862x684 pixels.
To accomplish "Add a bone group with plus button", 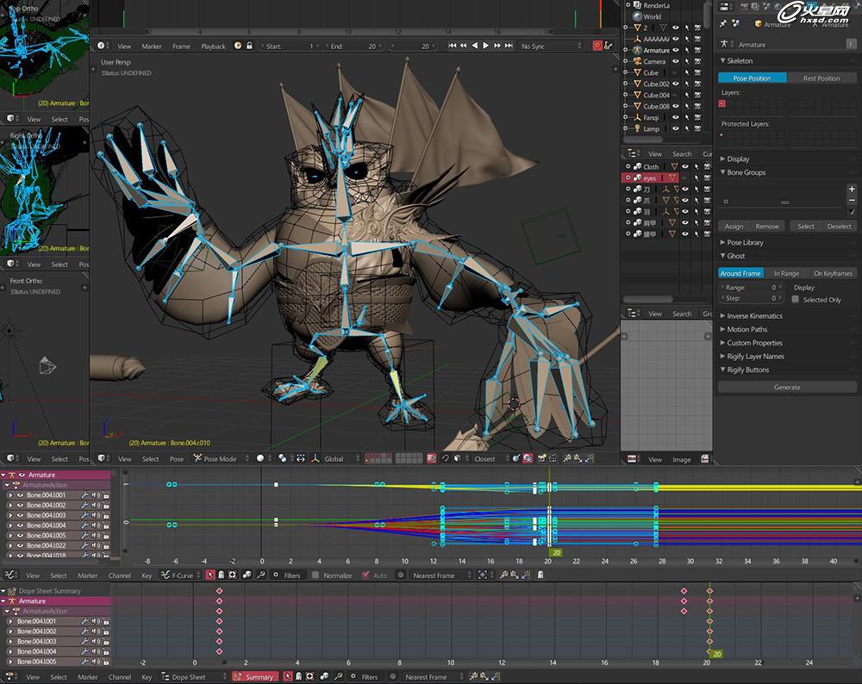I will 852,189.
